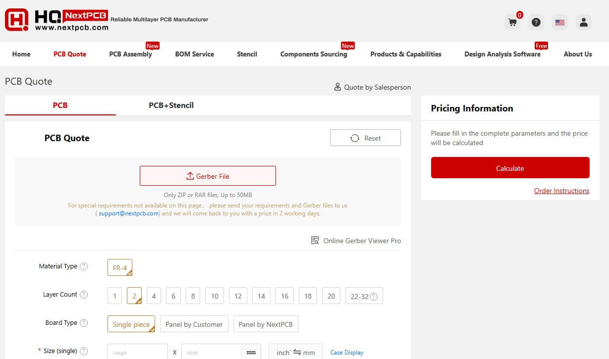Open PCB Assembly menu item
Image resolution: width=609 pixels, height=359 pixels.
(130, 54)
